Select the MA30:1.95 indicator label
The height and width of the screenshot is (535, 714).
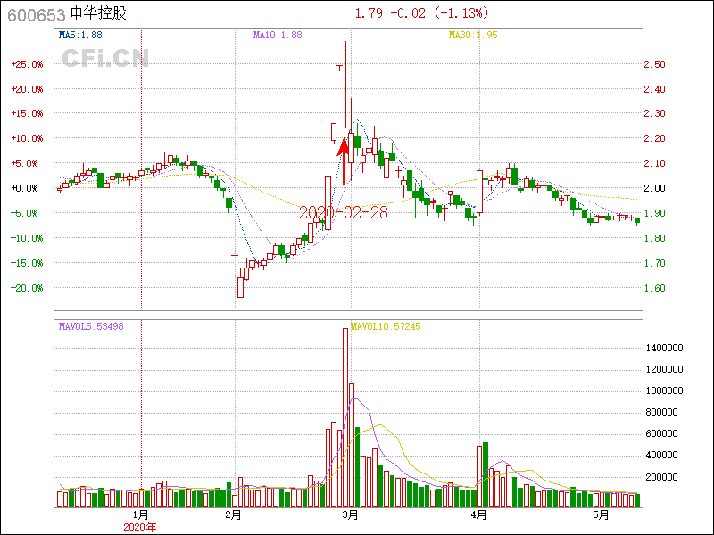tap(473, 35)
